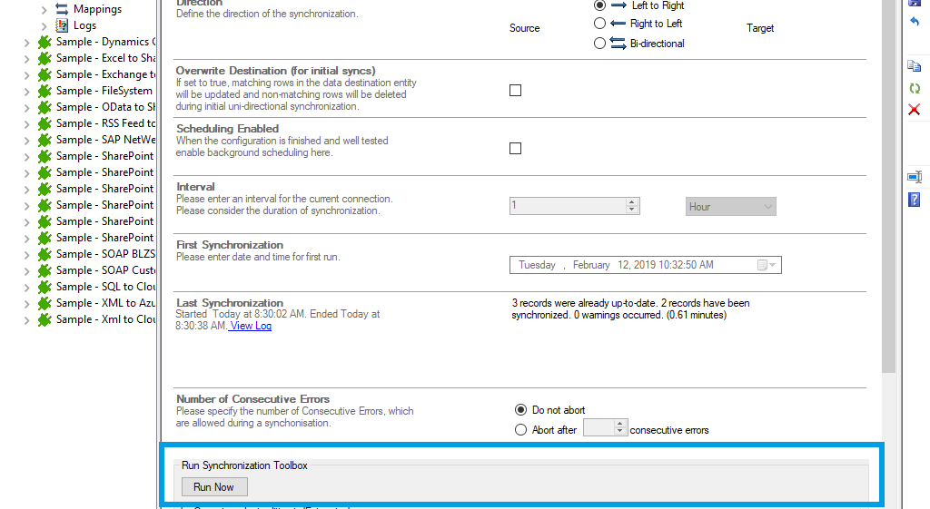Click the blue undo arrow icon

pyautogui.click(x=915, y=22)
